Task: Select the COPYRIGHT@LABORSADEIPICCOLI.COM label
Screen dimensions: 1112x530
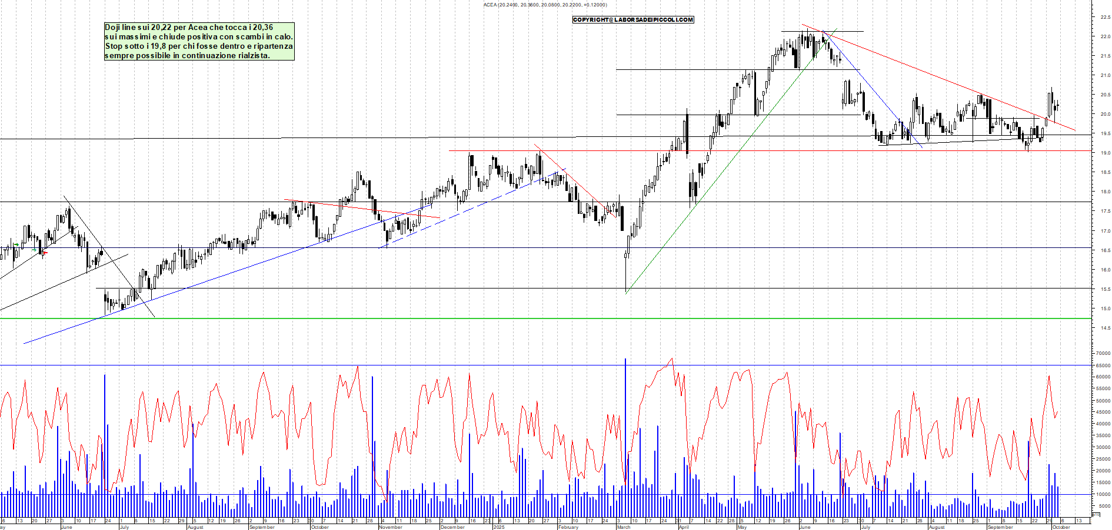Action: click(x=633, y=20)
